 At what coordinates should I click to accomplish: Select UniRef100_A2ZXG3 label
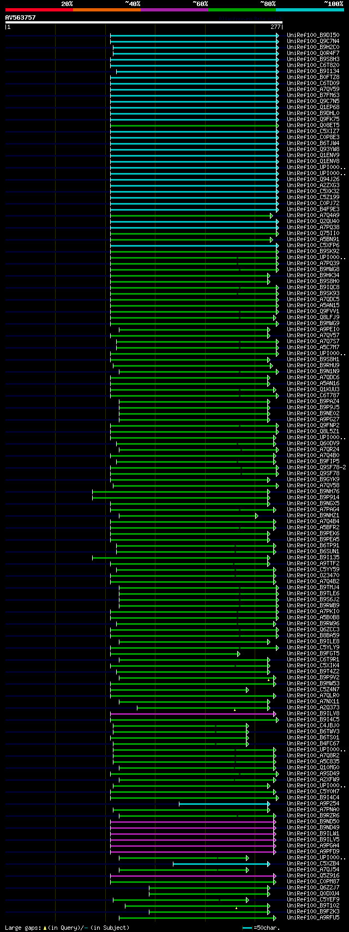(x=313, y=186)
